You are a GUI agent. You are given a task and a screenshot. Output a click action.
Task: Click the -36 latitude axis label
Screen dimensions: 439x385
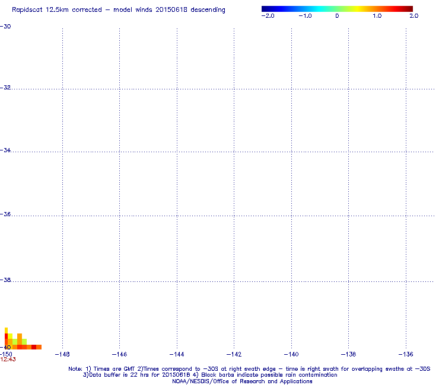pyautogui.click(x=5, y=214)
